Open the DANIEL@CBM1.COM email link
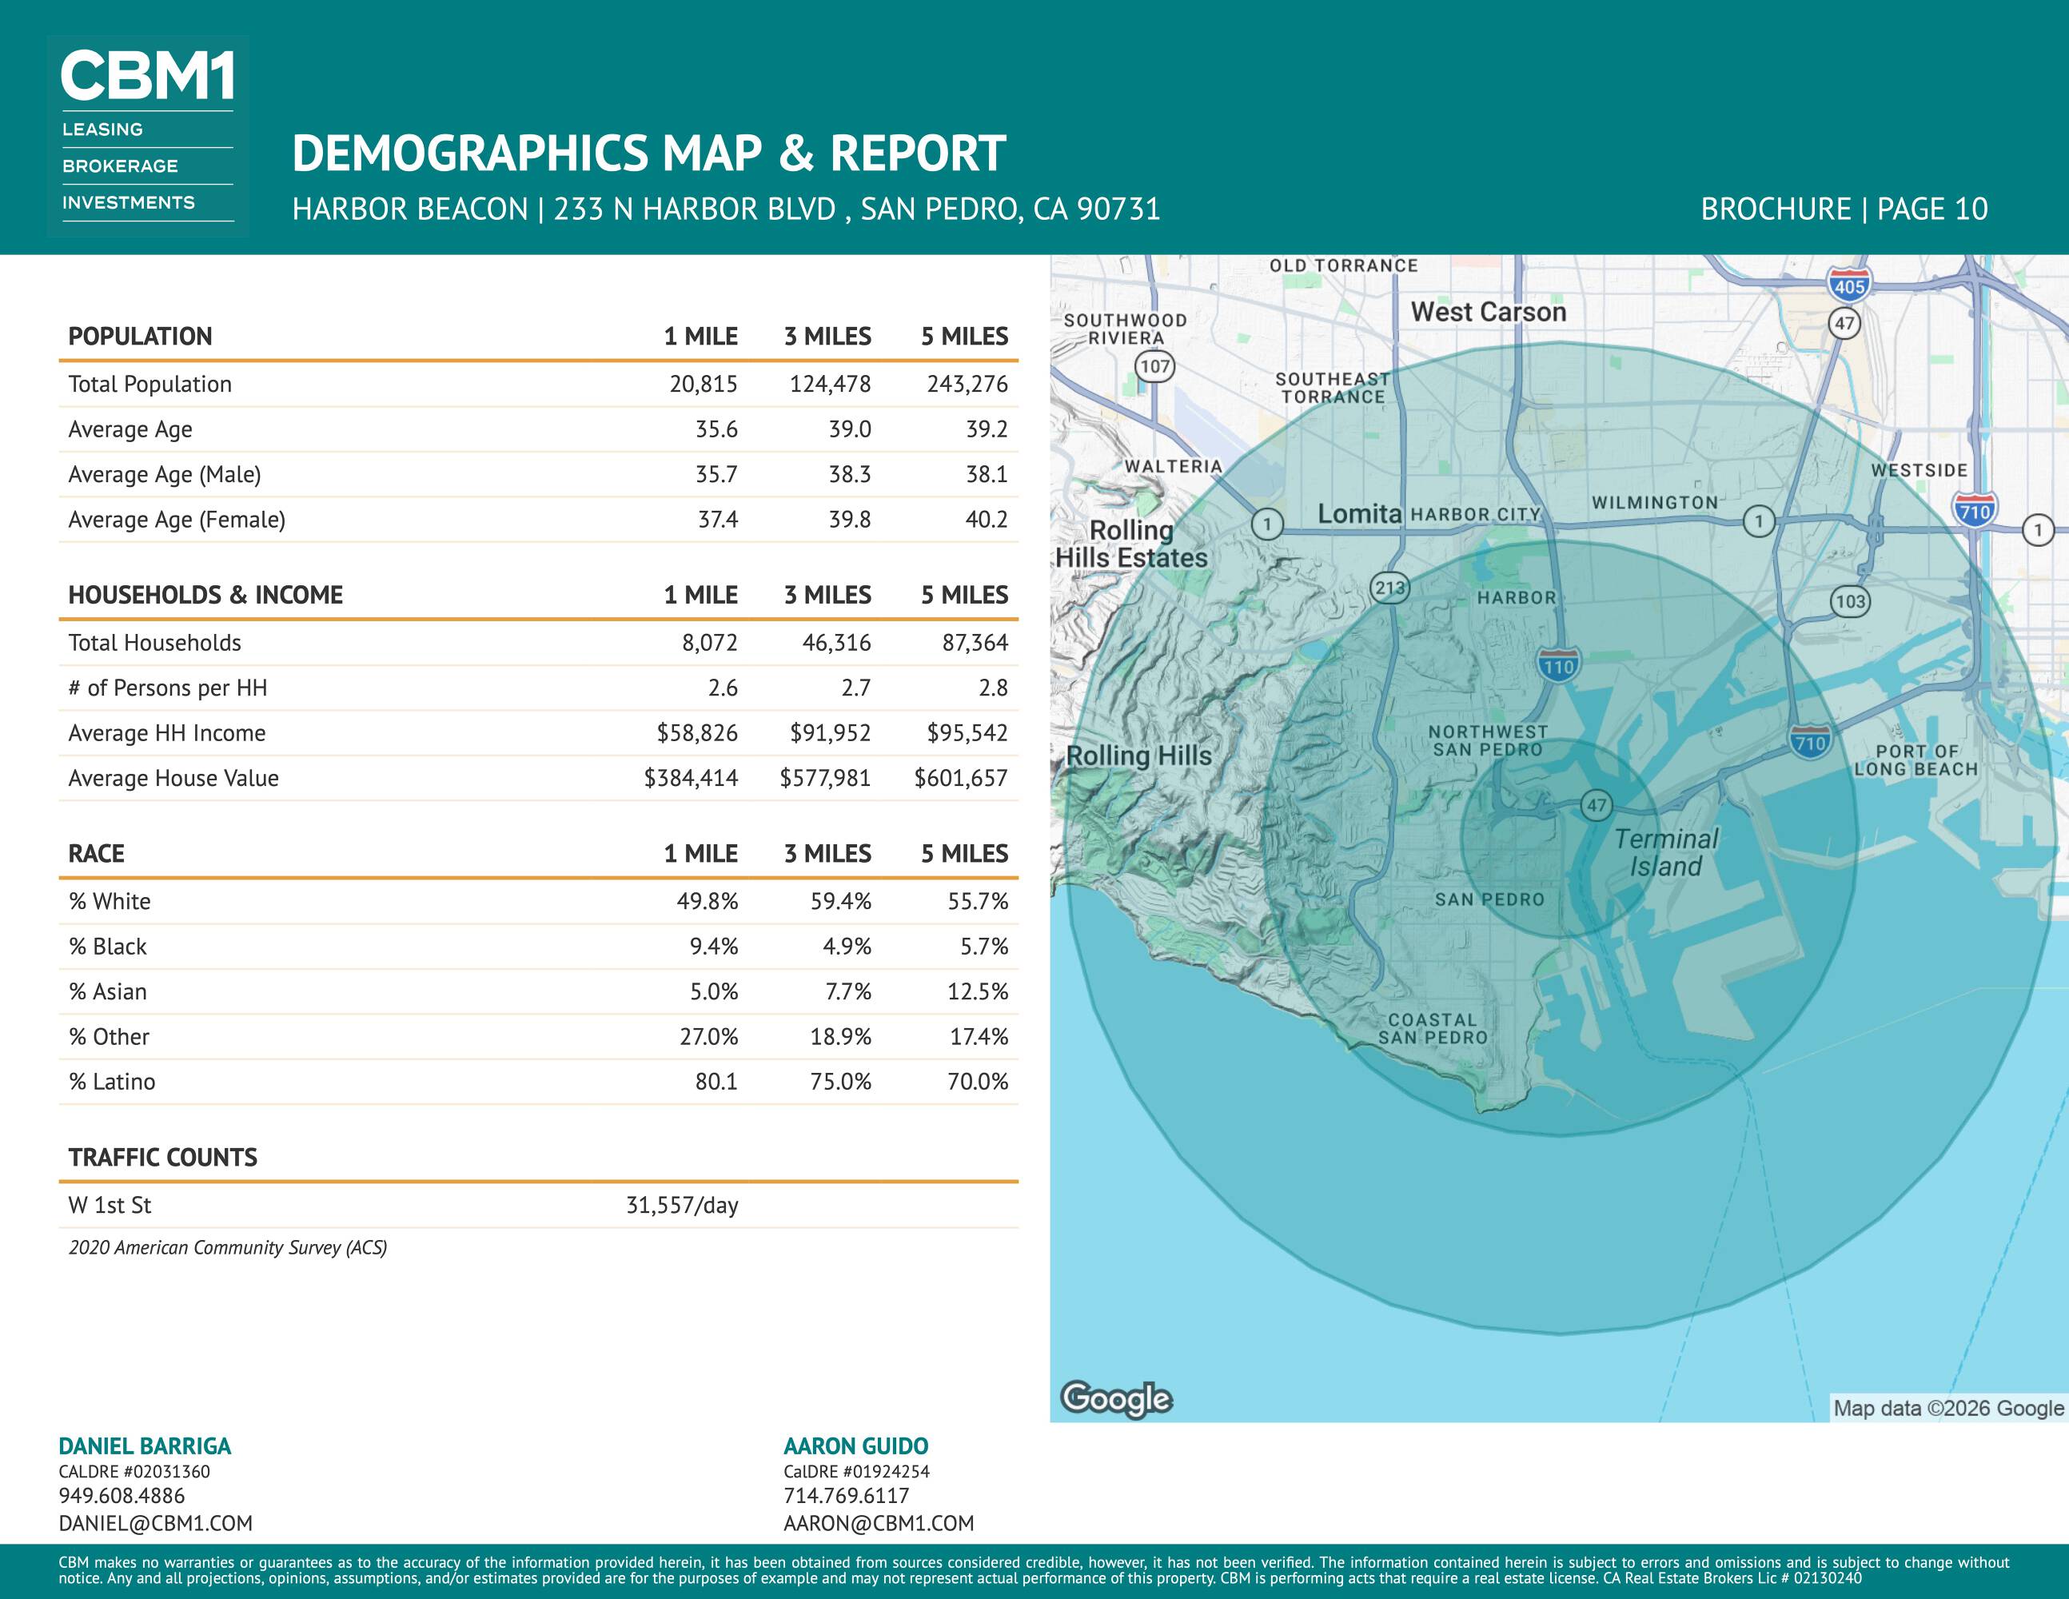This screenshot has width=2069, height=1599. [155, 1523]
